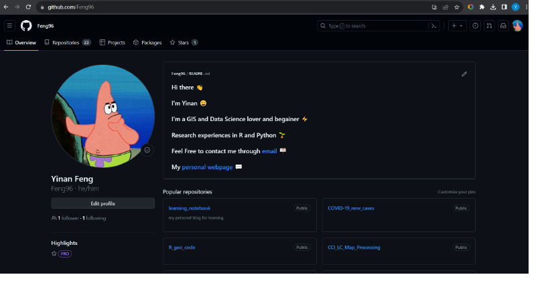
Task: Open the browser extensions puzzle icon
Action: click(x=482, y=7)
